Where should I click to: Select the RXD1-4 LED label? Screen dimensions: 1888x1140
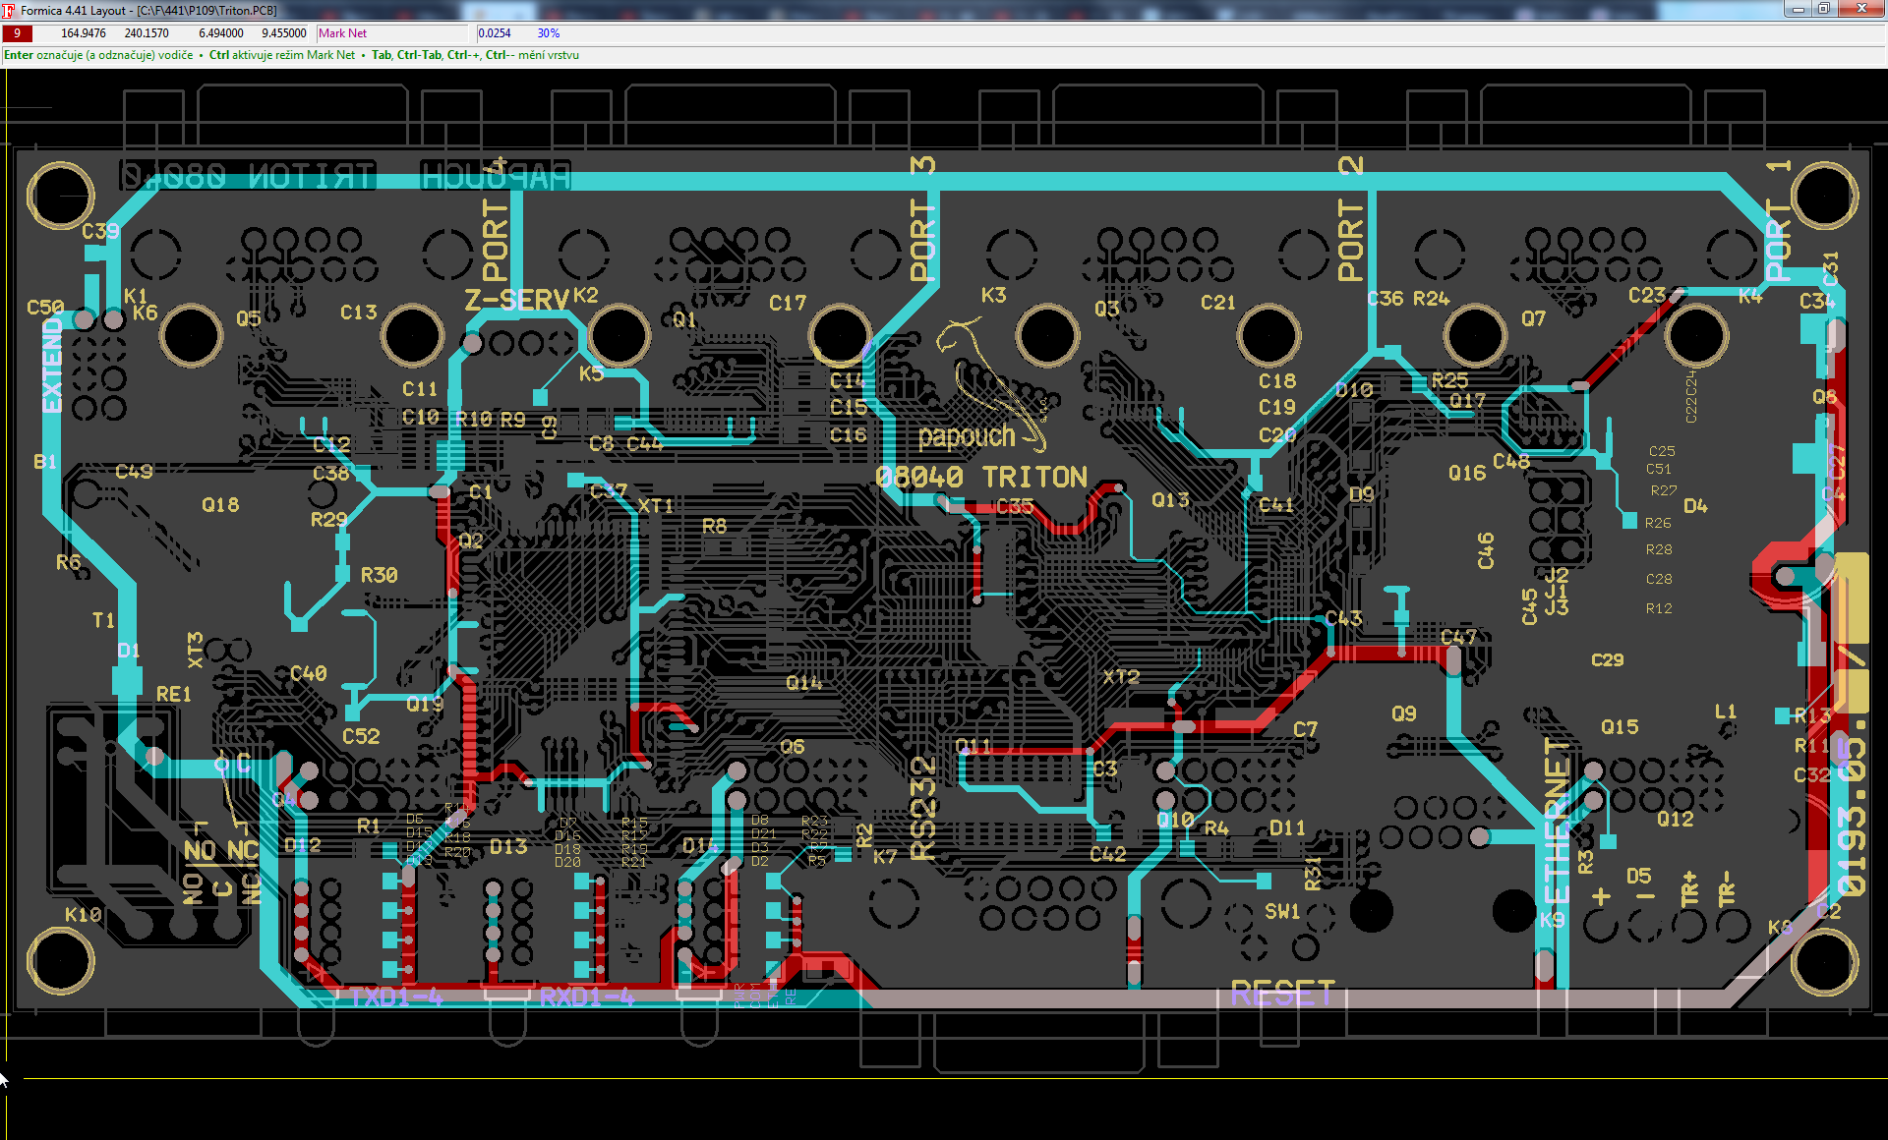587,997
